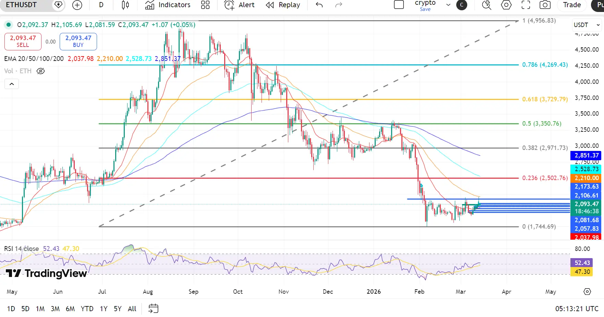Add symbol with the plus circle icon
This screenshot has height=317, width=604.
click(x=77, y=5)
